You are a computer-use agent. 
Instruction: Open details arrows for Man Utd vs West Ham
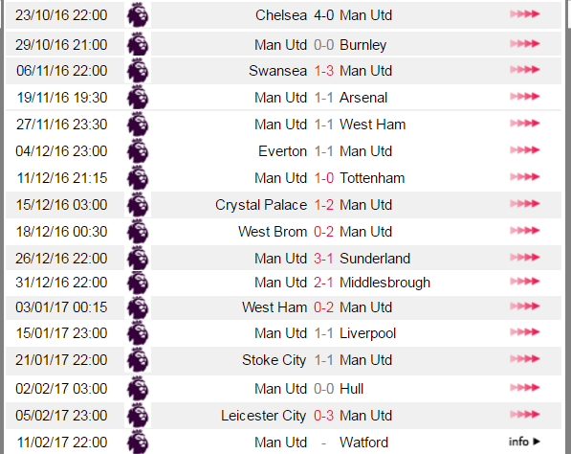pyautogui.click(x=524, y=124)
